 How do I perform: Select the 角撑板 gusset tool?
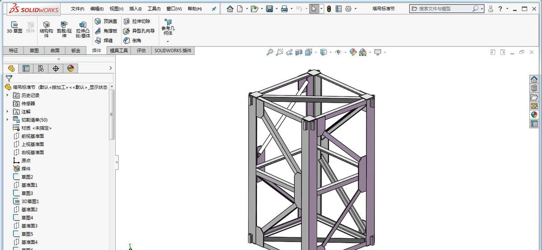[x=106, y=31]
